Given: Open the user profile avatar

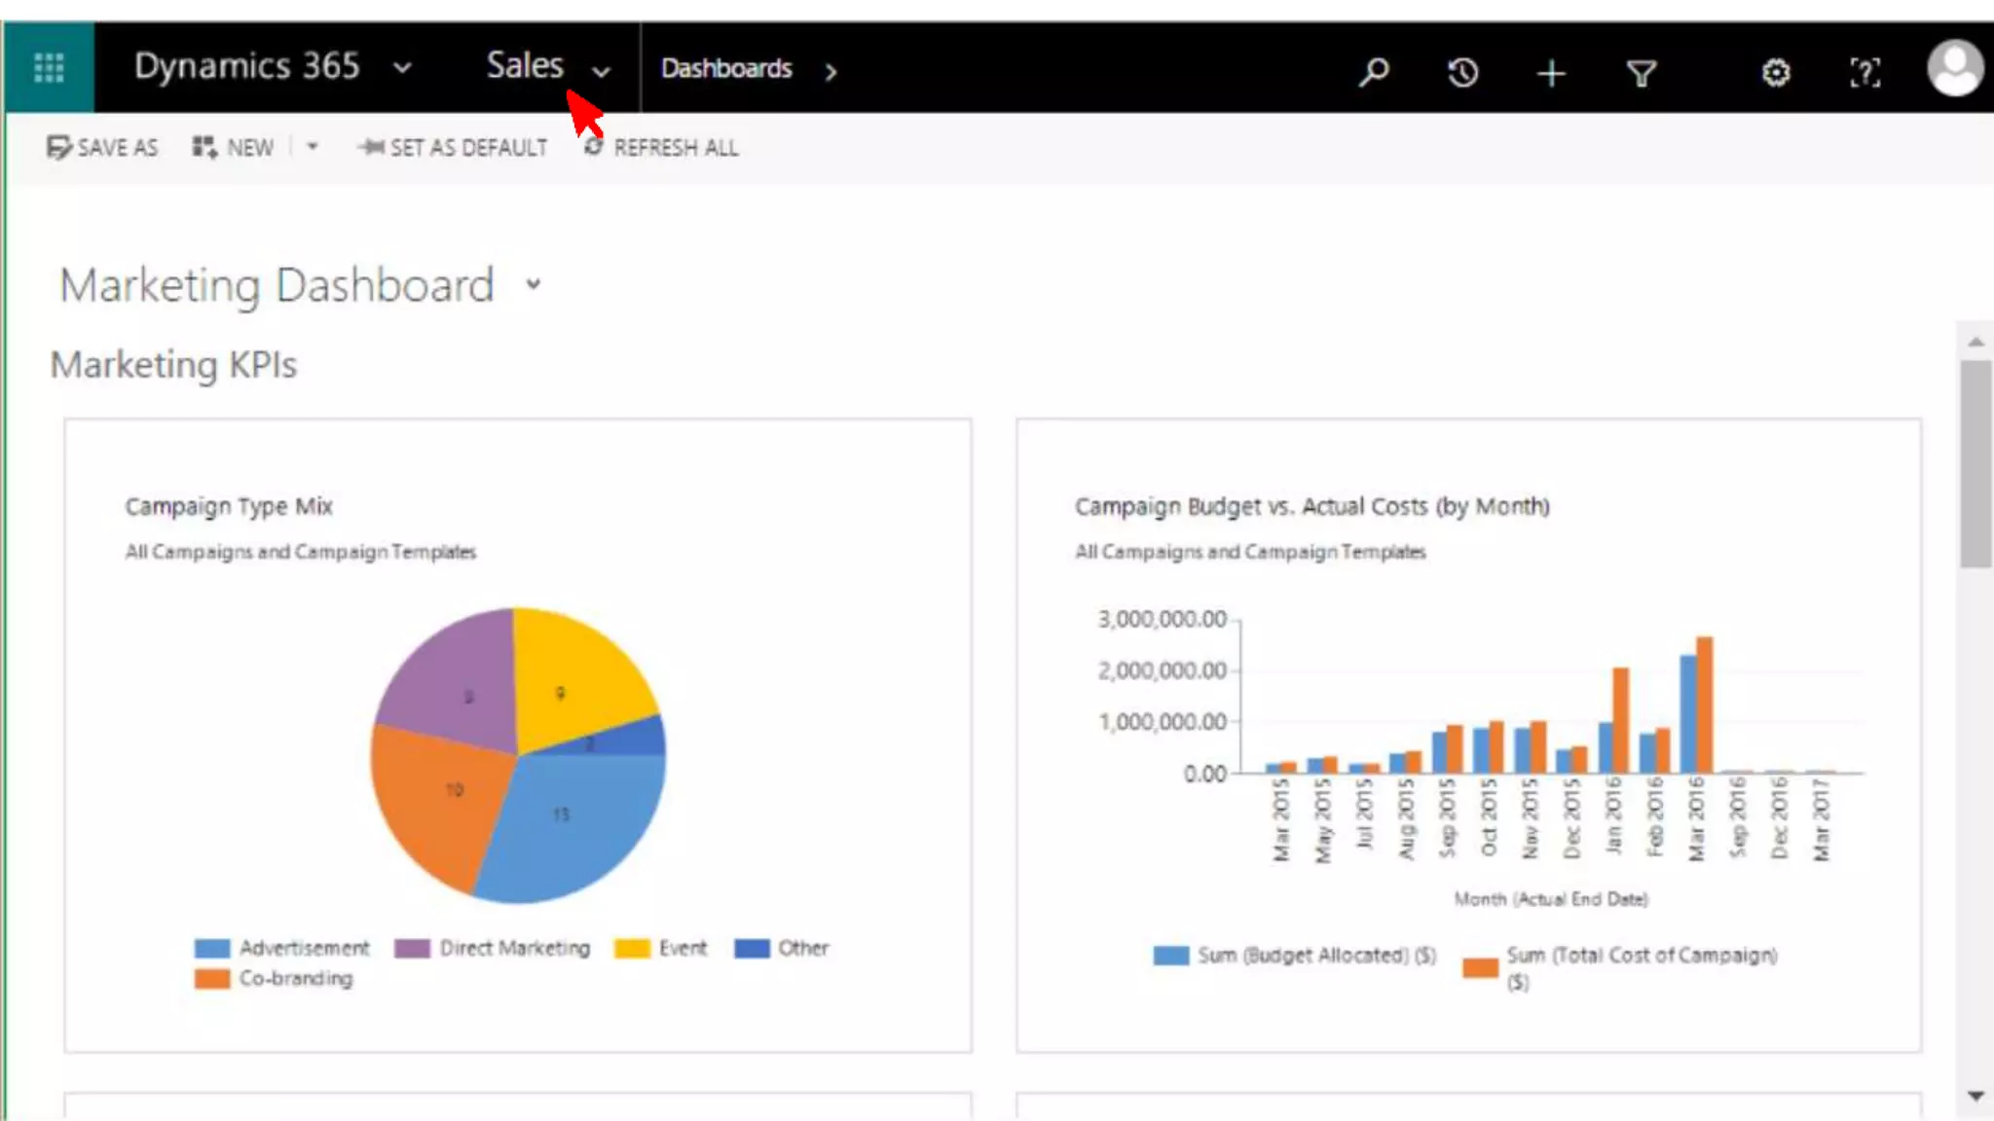Looking at the screenshot, I should click(x=1954, y=68).
